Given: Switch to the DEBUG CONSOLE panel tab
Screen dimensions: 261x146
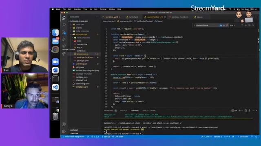Looking at the screenshot, I should point(149,111).
